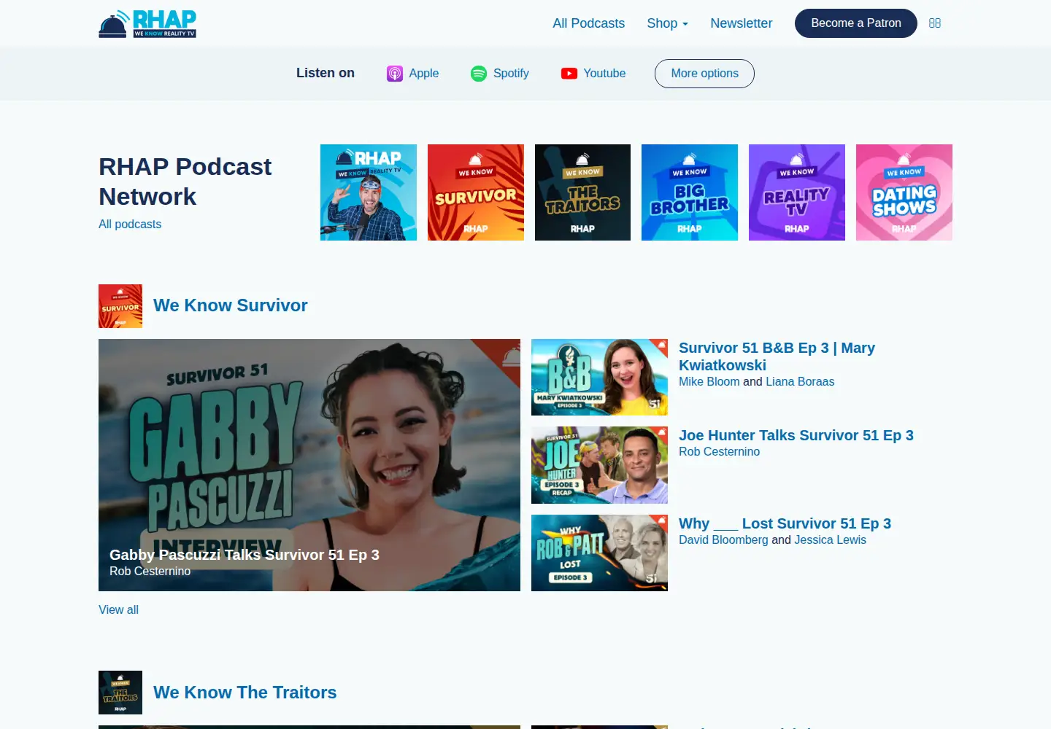
Task: Open the B&B Mary Kwiatkowski episode thumbnail
Action: pos(599,378)
